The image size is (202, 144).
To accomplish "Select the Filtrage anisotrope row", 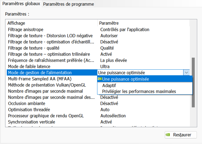I will coord(26,29).
